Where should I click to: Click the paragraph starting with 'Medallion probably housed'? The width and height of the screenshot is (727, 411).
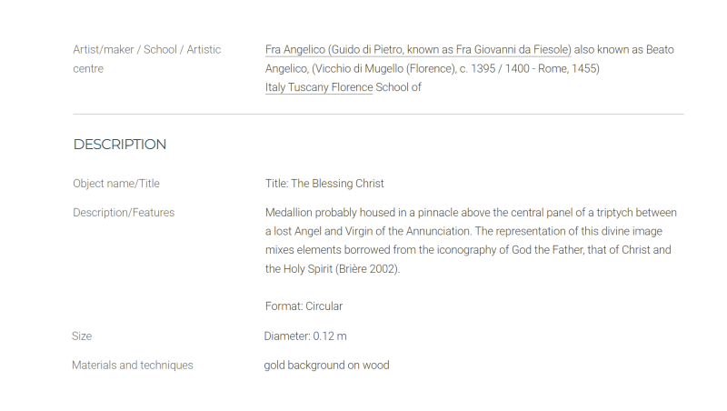coord(471,240)
